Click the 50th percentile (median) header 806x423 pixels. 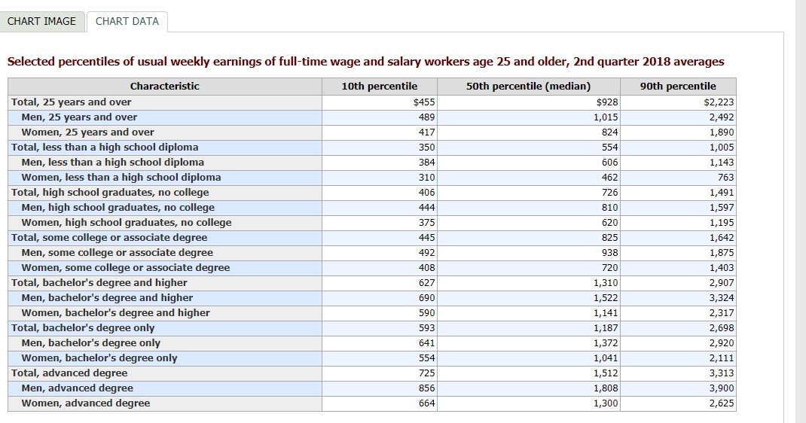pyautogui.click(x=529, y=87)
